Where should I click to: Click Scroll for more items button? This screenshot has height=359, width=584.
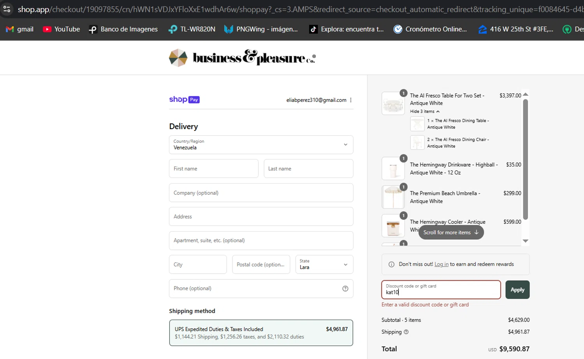coord(451,232)
